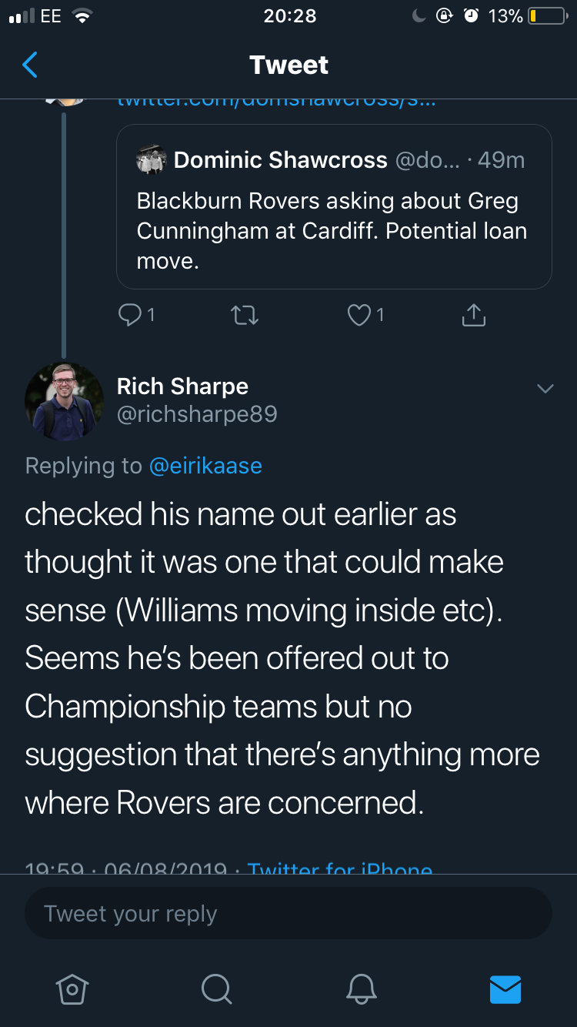Open the Home tab in bottom bar
The height and width of the screenshot is (1027, 577).
point(72,989)
